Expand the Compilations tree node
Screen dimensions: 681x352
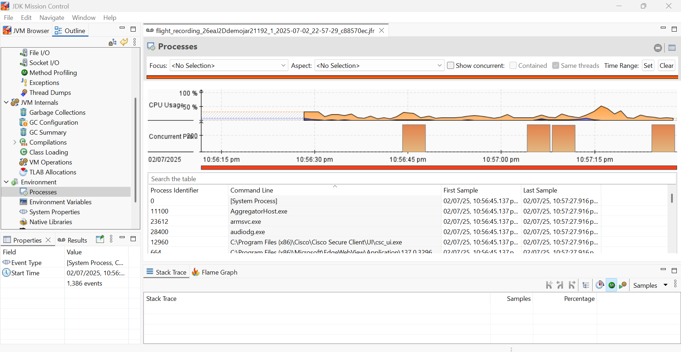[x=15, y=142]
